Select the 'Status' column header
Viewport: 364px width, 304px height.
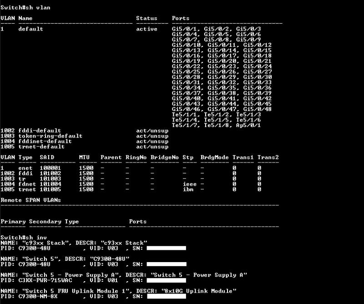tap(147, 18)
